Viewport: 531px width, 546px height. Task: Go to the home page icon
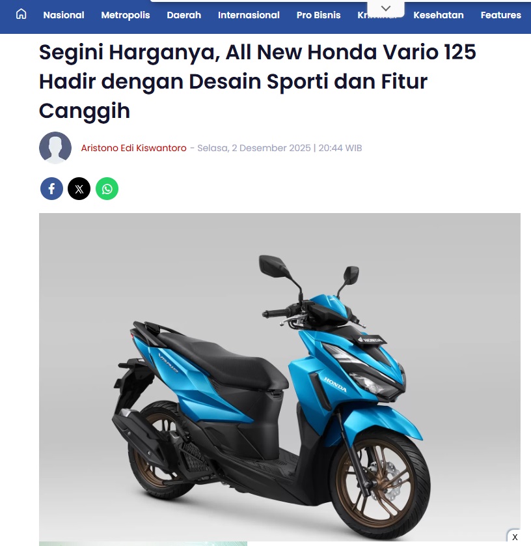click(21, 14)
